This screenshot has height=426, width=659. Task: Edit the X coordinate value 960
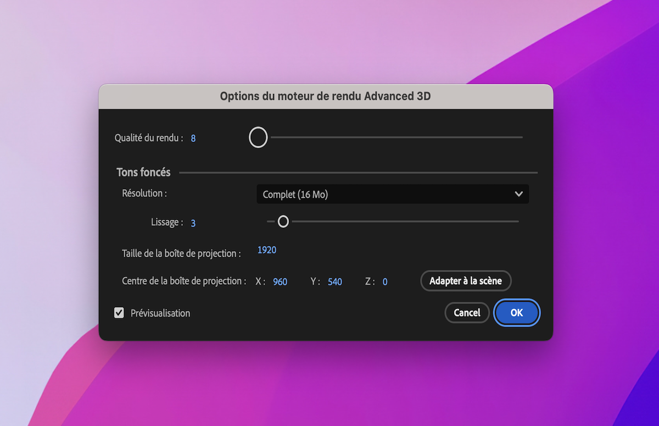tap(280, 281)
